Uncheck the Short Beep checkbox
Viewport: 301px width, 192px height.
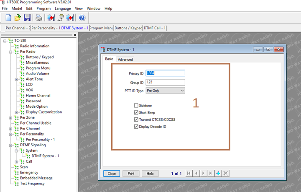tap(136, 112)
